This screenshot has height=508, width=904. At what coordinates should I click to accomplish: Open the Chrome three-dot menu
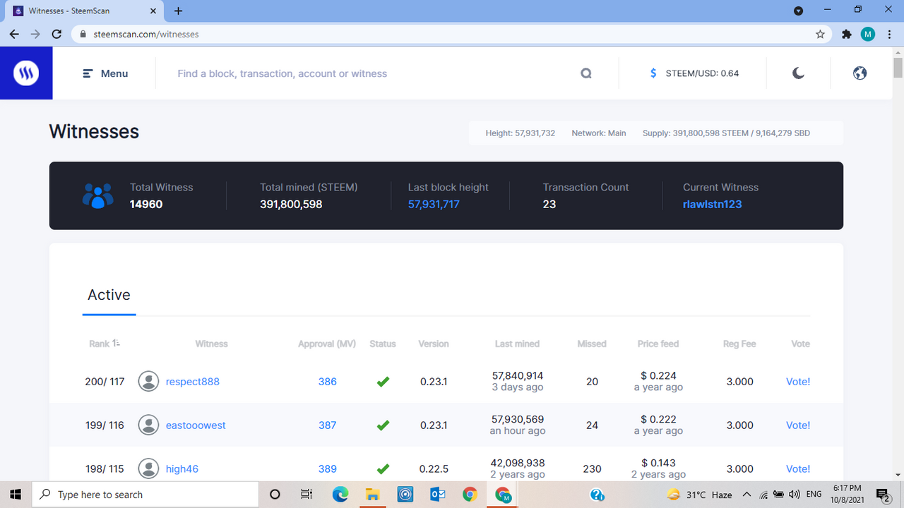tap(888, 34)
